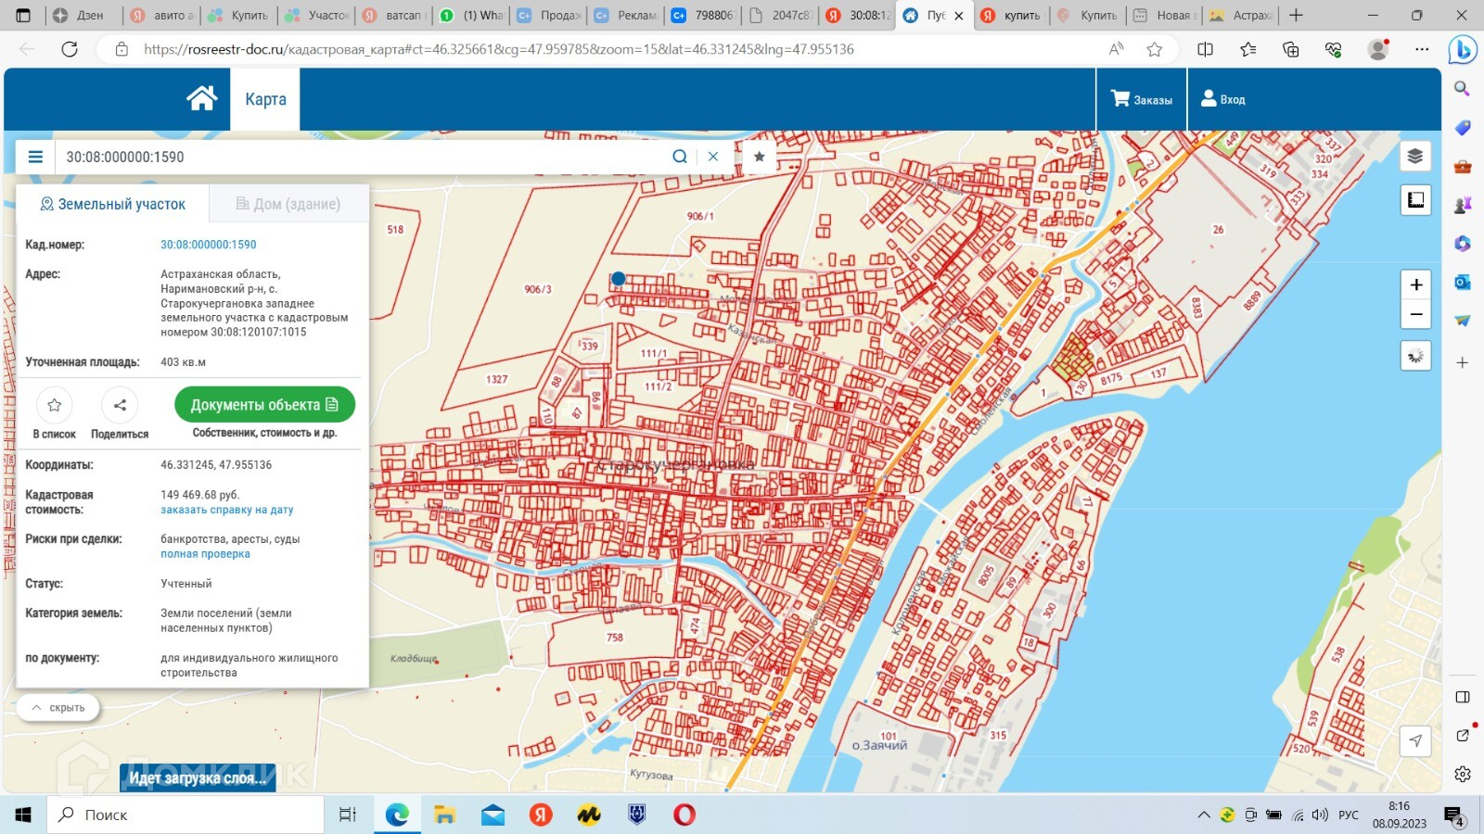
Task: Click the home icon in header
Action: 201,98
